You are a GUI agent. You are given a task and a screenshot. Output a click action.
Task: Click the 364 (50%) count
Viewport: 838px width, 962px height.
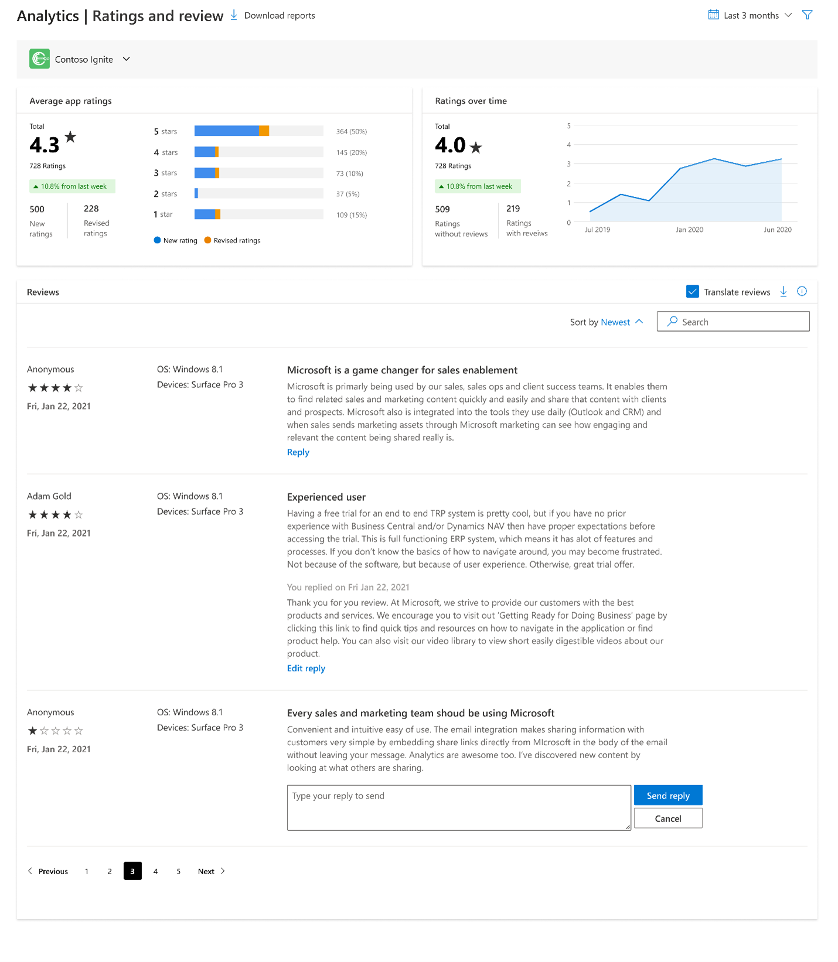coord(352,131)
